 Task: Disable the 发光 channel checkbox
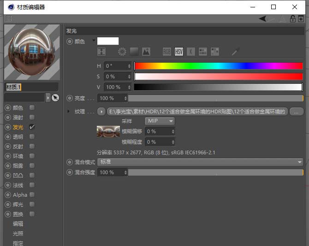32,127
